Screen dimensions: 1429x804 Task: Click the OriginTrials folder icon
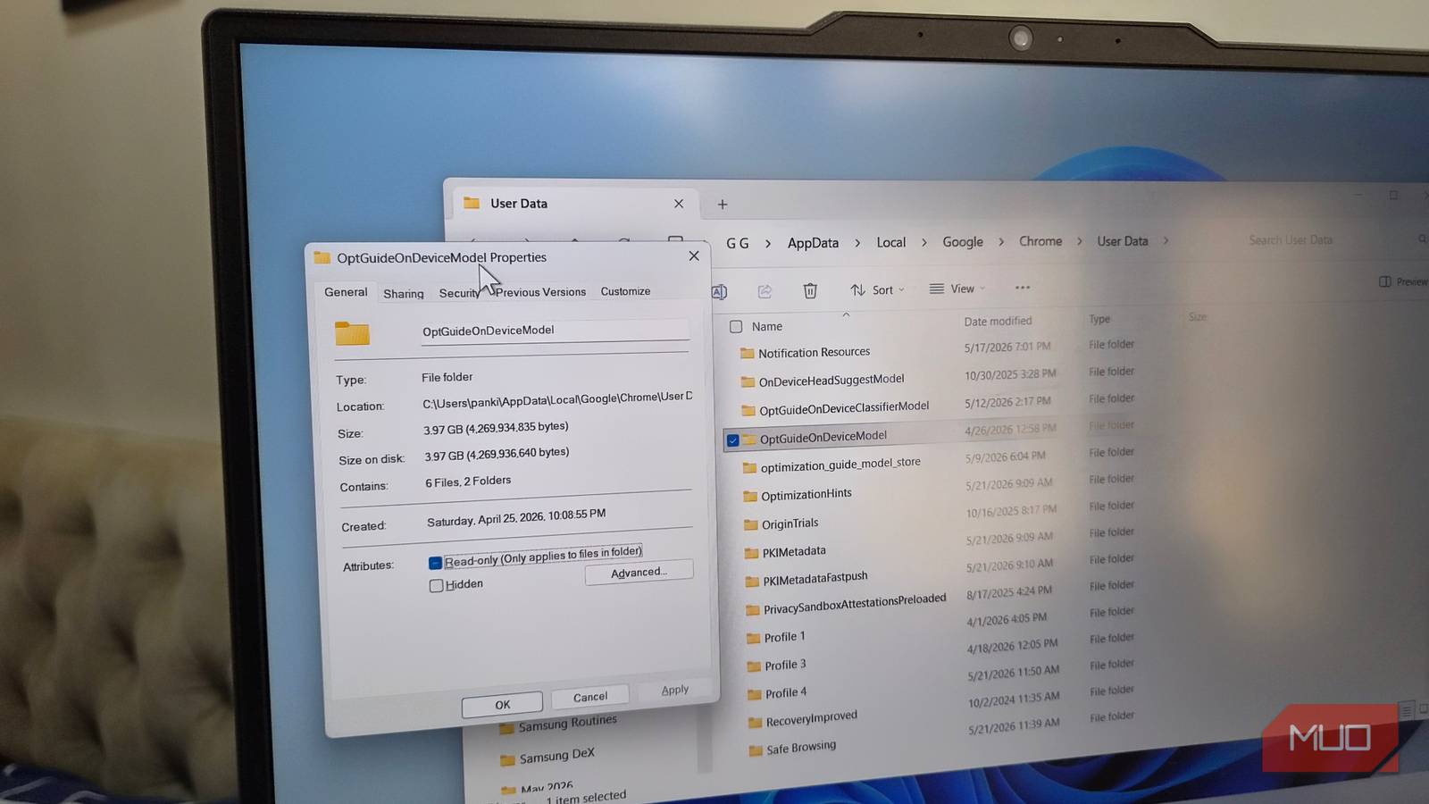pos(751,525)
